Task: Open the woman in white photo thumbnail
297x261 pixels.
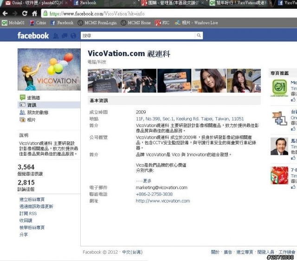Action: (244, 81)
